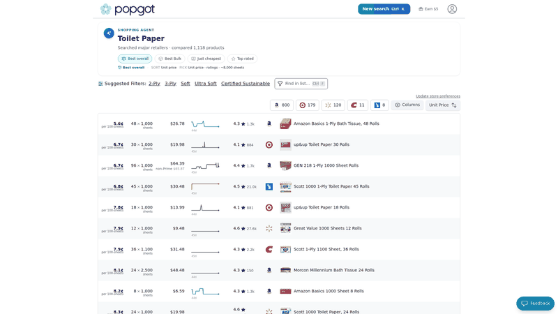Image resolution: width=558 pixels, height=314 pixels.
Task: Open Great Value 1000 Sheets 12 Rolls
Action: coord(327,229)
